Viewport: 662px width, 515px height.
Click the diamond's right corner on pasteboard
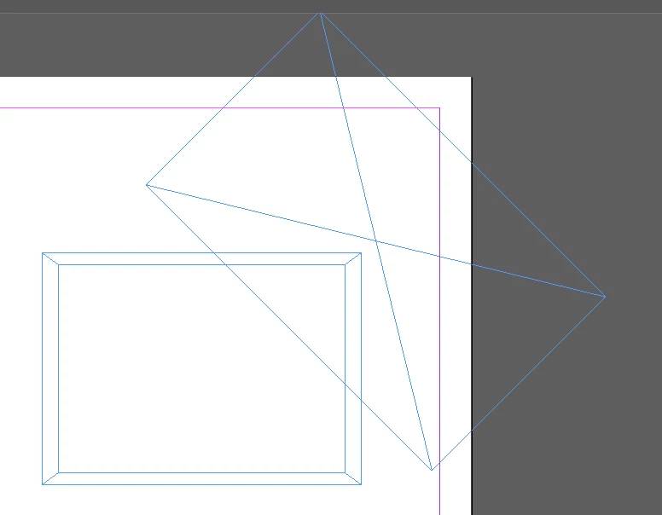(x=606, y=297)
